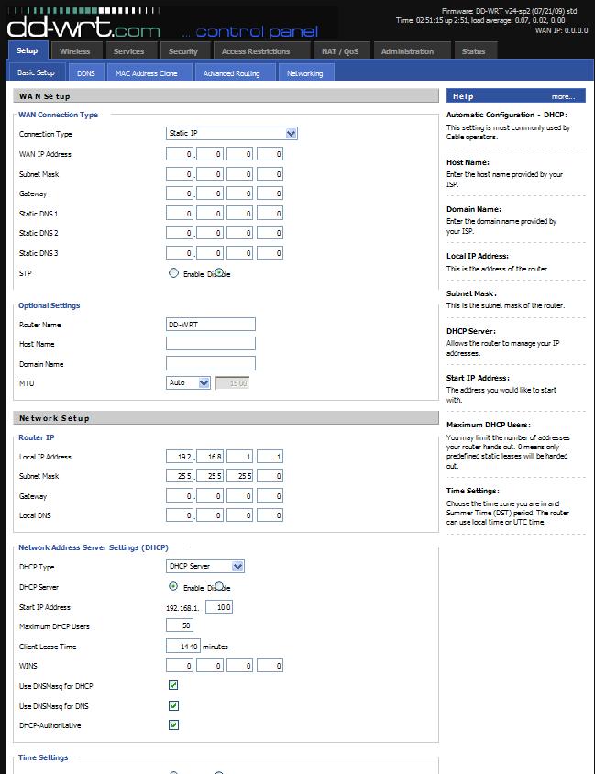
Task: Toggle Use DNSMasq for DHCP checkbox
Action: pyautogui.click(x=173, y=685)
